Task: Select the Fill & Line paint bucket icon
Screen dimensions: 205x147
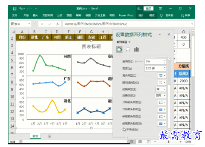Action: click(119, 49)
